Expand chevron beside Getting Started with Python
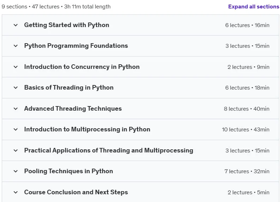 [x=16, y=25]
